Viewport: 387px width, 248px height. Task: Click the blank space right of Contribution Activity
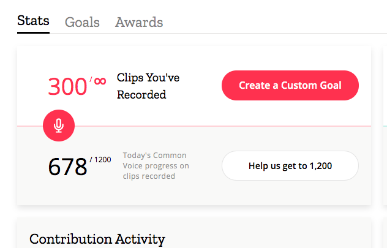269,239
